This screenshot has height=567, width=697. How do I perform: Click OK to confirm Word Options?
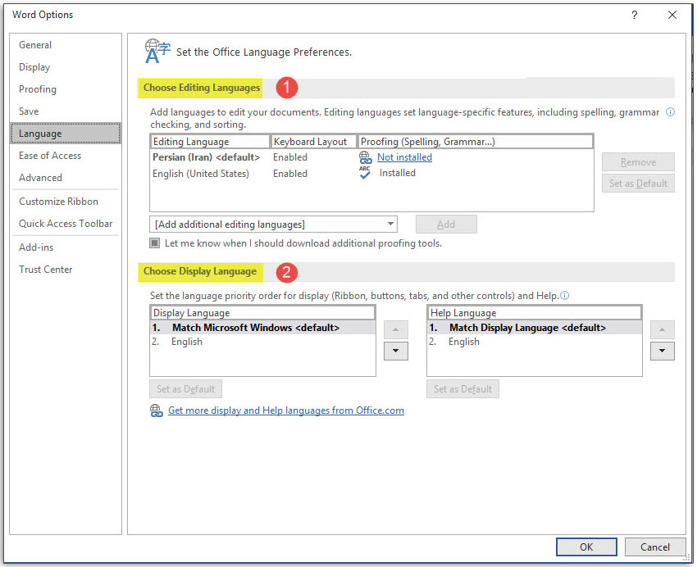coord(585,547)
